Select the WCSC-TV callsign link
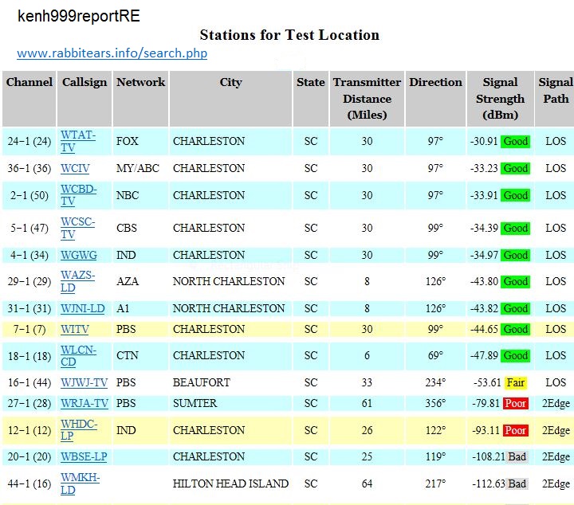The image size is (574, 505). pyautogui.click(x=78, y=228)
